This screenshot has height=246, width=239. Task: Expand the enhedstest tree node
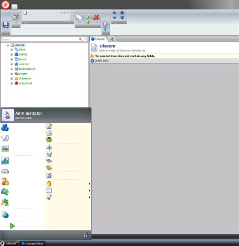(12, 83)
